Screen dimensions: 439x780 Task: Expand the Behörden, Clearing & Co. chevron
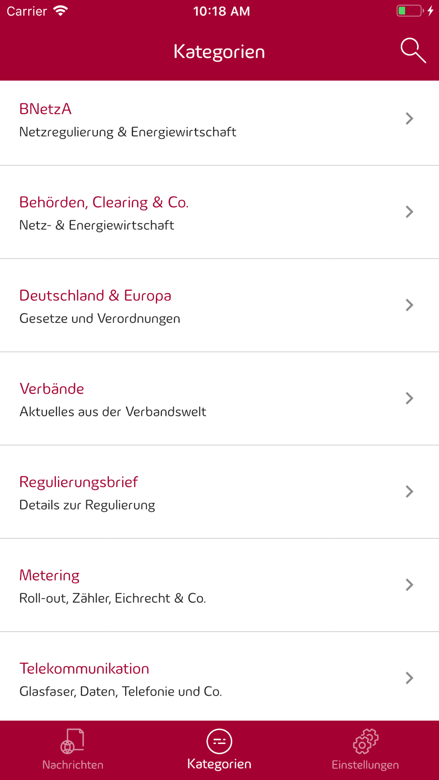point(409,212)
